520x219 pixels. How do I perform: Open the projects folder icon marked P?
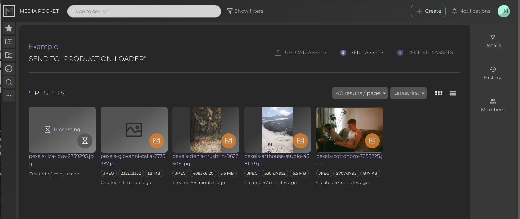(9, 42)
